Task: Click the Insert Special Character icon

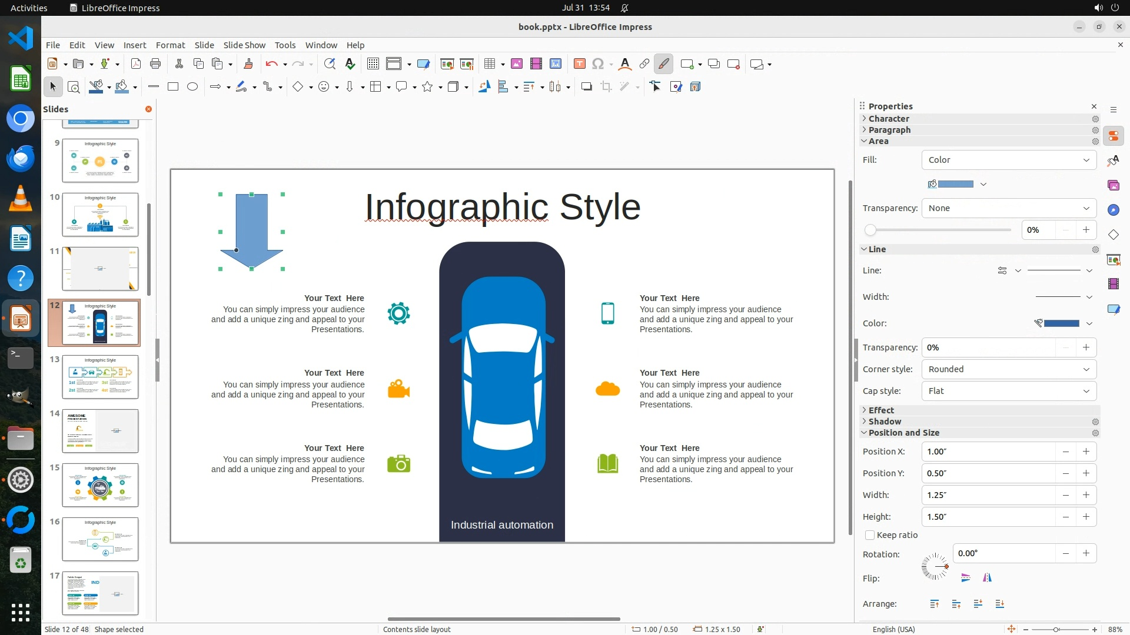Action: (598, 64)
